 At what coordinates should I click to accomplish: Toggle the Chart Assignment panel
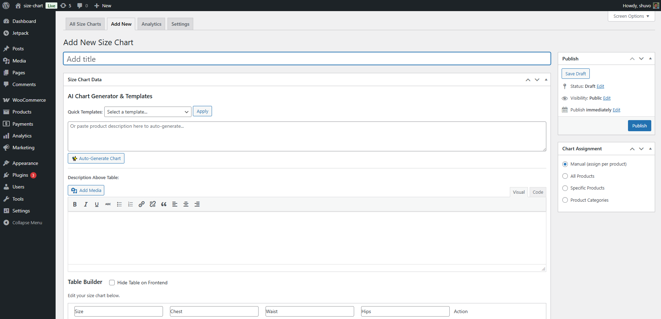pos(650,149)
